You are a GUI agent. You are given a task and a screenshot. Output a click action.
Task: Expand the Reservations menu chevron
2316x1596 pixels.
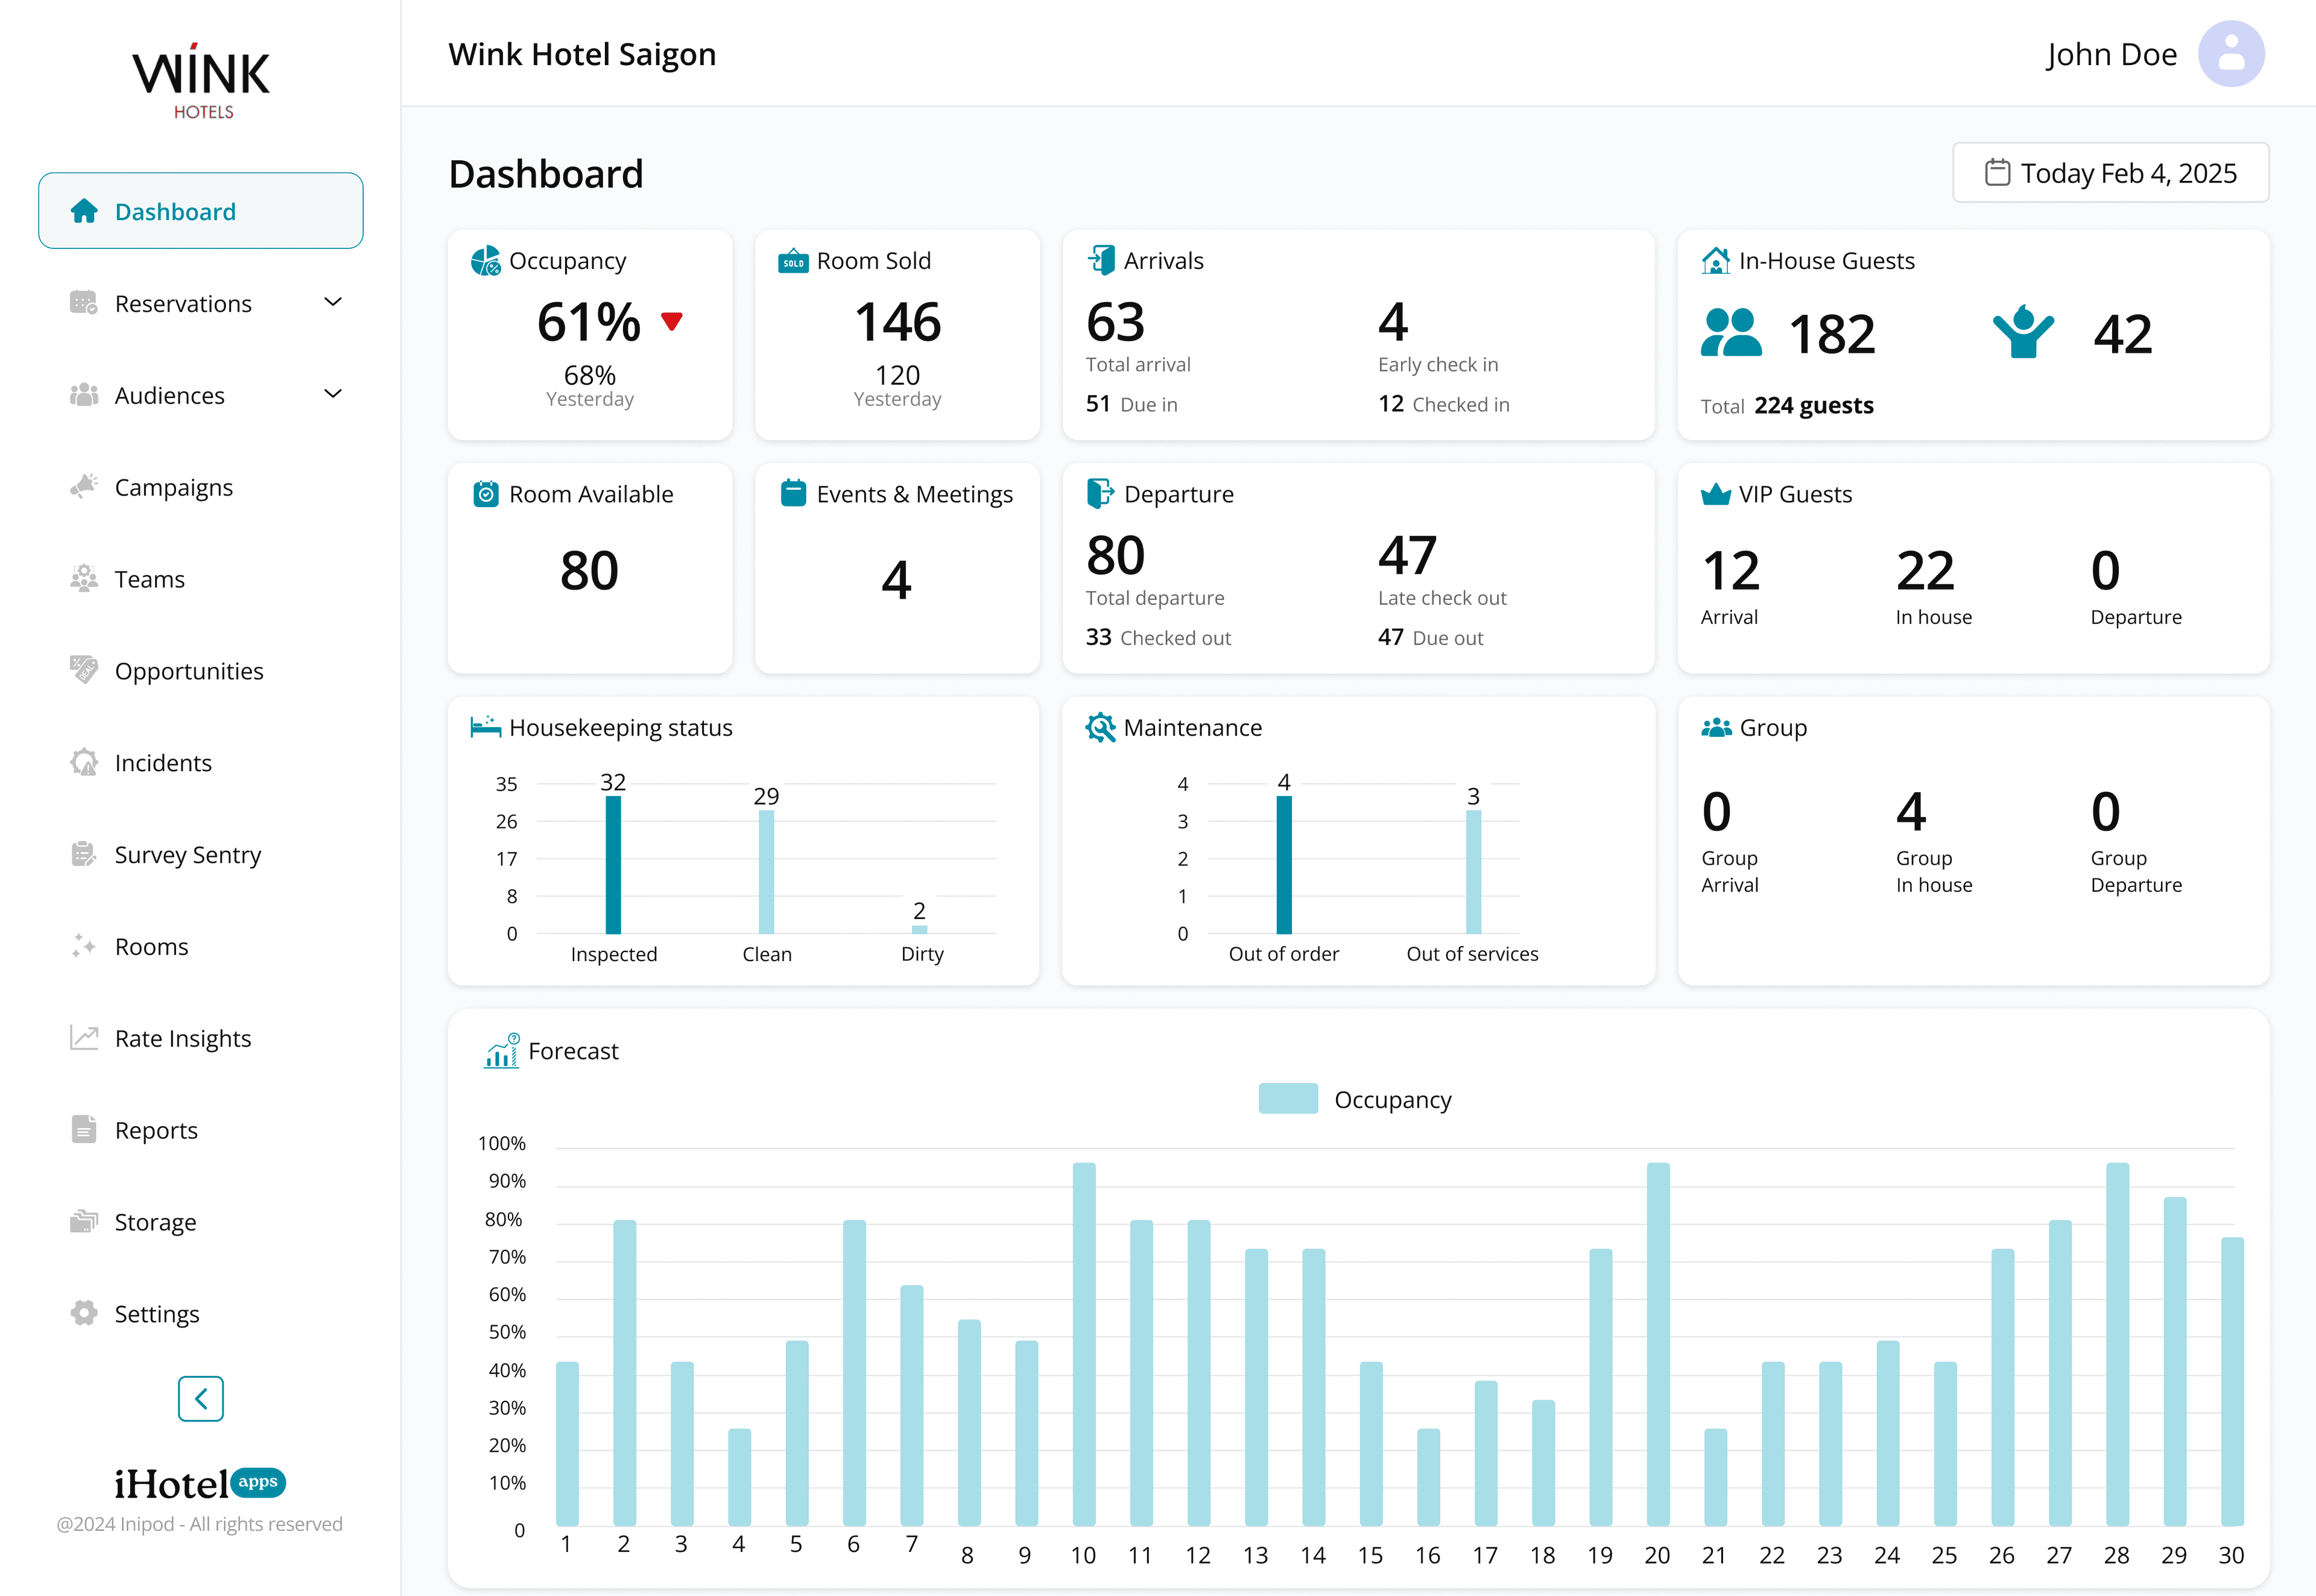[333, 303]
